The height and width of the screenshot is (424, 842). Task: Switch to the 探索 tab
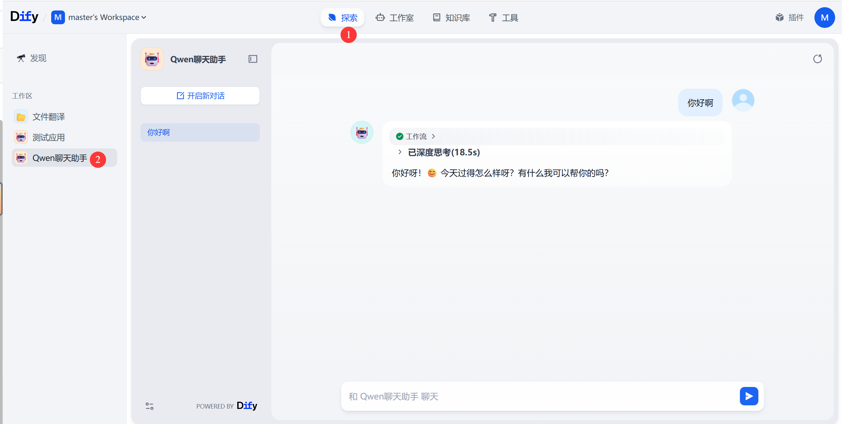[x=343, y=17]
